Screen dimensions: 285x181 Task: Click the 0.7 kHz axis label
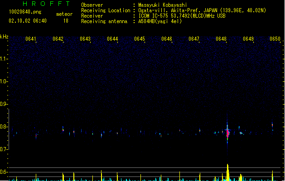[4, 149]
